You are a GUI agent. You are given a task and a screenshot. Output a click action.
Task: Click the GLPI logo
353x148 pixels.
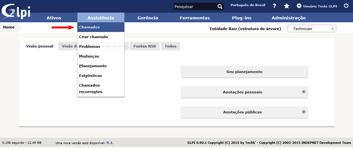tap(16, 10)
